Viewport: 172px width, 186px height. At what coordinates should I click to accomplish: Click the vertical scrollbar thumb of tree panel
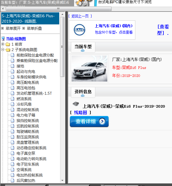point(62,47)
